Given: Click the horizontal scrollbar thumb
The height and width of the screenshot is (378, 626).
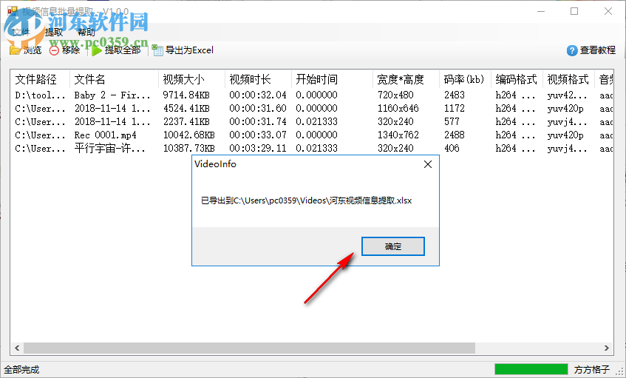Looking at the screenshot, I should click(249, 348).
